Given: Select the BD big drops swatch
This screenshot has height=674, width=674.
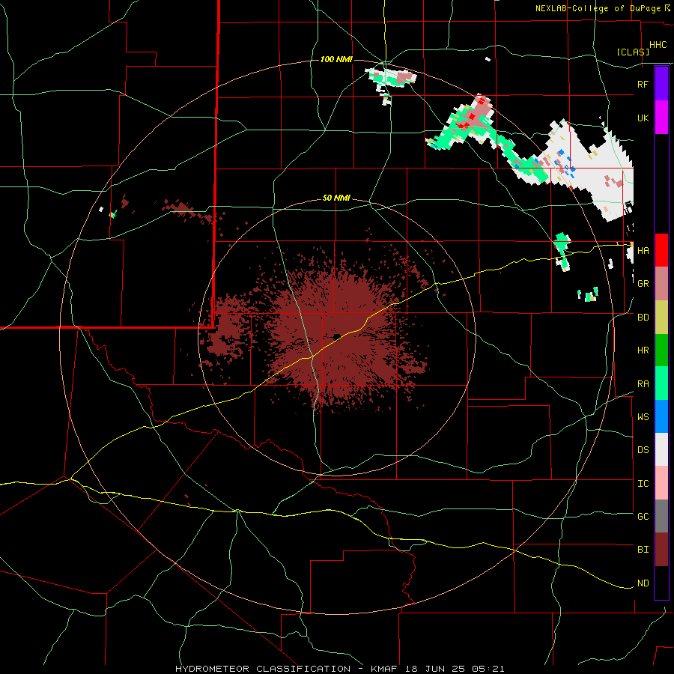Looking at the screenshot, I should [x=661, y=317].
